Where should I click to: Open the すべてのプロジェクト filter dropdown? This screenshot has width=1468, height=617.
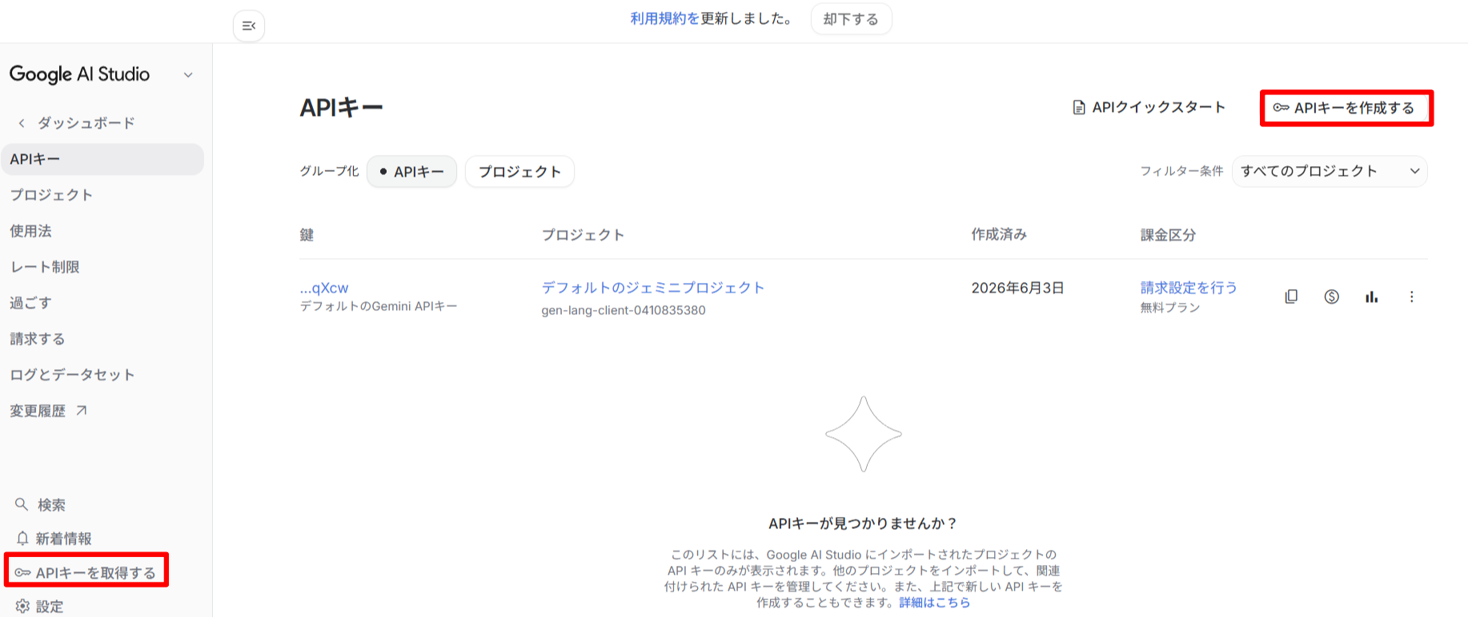1329,171
